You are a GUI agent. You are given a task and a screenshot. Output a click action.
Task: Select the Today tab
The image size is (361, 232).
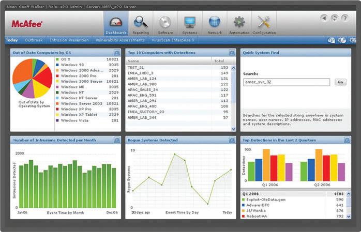(12, 40)
